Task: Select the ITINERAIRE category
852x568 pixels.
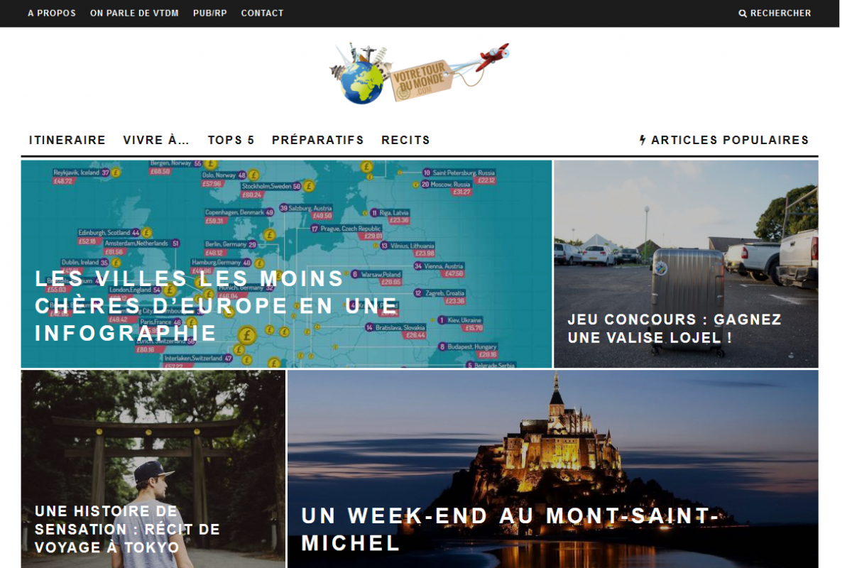Action: (x=67, y=140)
